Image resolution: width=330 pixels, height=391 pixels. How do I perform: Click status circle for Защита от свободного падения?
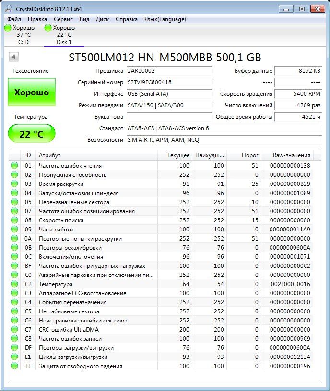click(x=14, y=366)
